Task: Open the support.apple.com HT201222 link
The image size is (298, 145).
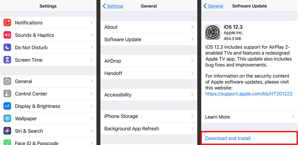Action: [249, 94]
